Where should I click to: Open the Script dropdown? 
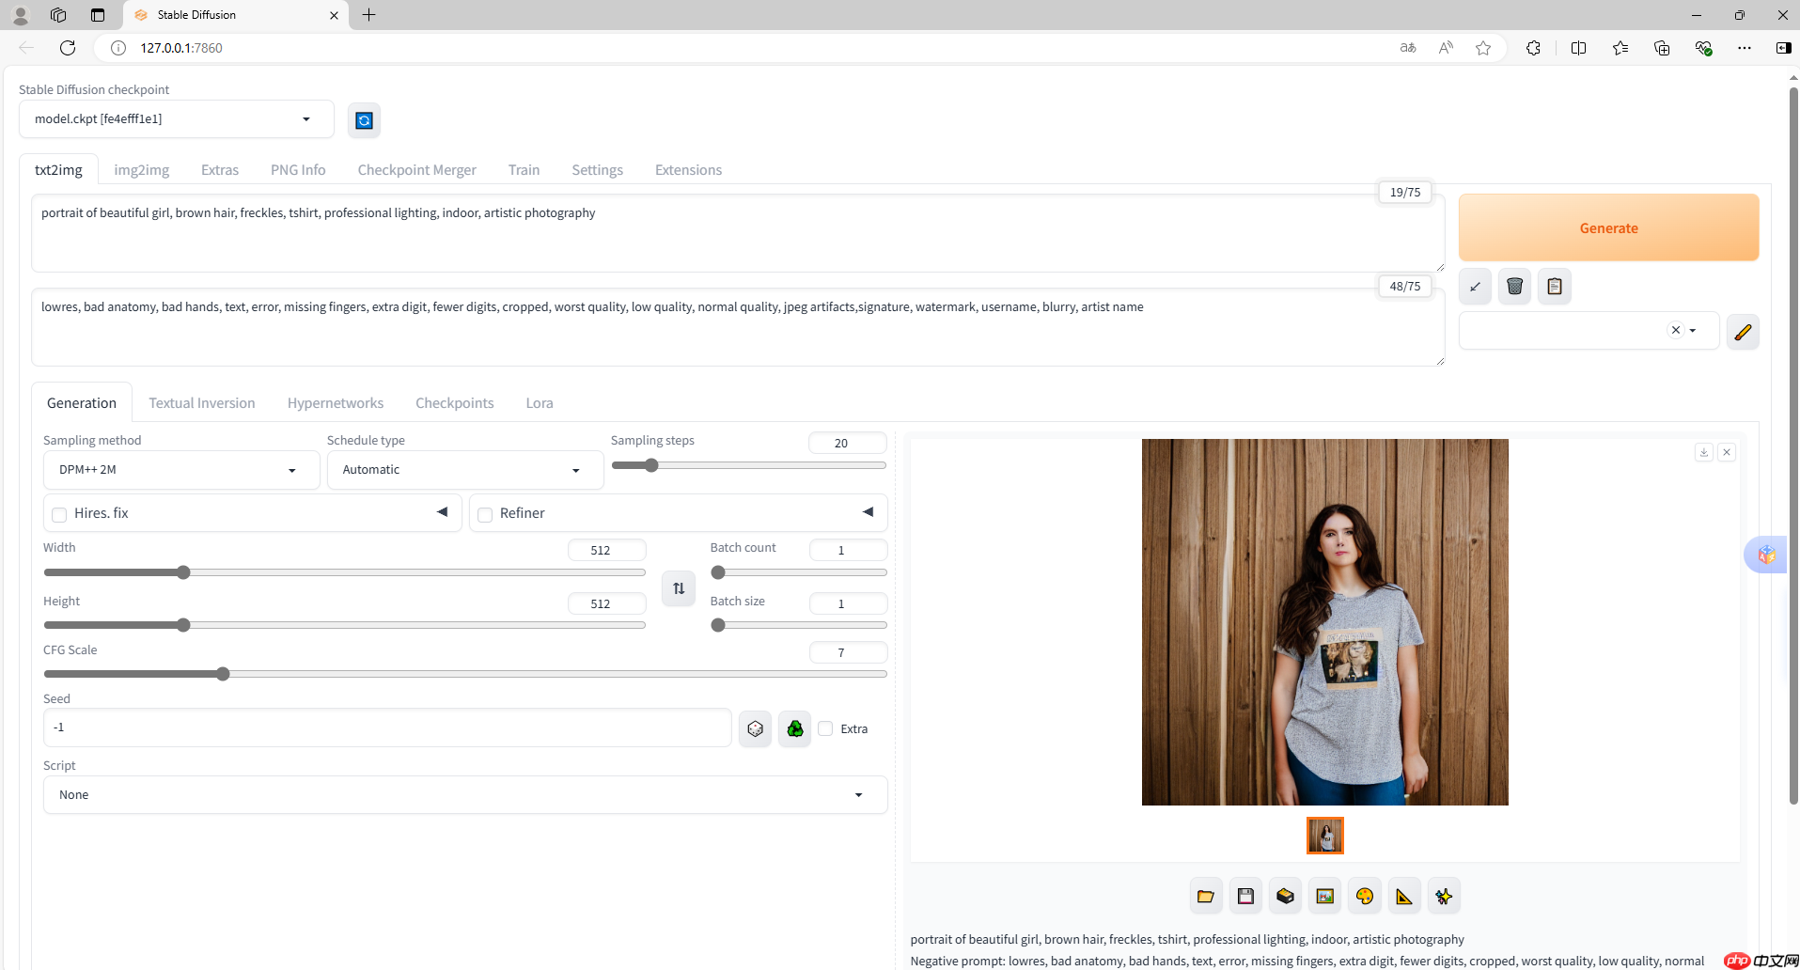coord(464,795)
